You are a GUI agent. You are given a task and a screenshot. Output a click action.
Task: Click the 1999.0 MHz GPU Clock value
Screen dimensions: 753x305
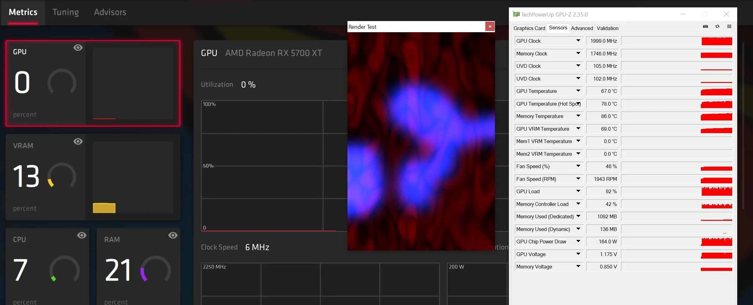point(602,41)
